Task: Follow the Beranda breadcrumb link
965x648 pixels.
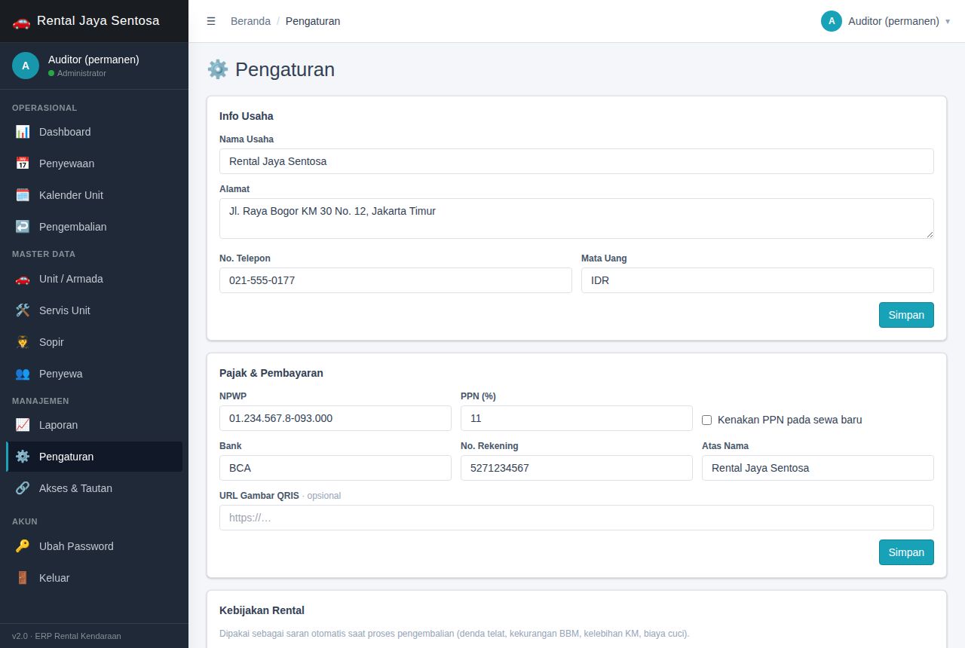Action: pos(250,21)
